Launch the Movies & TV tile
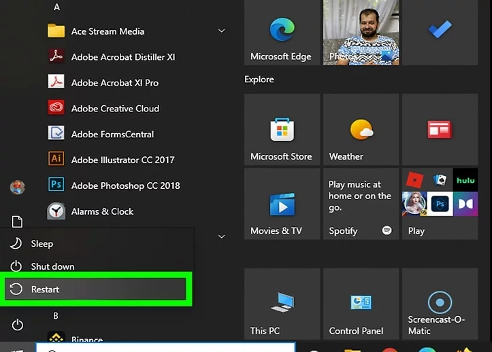 click(282, 205)
